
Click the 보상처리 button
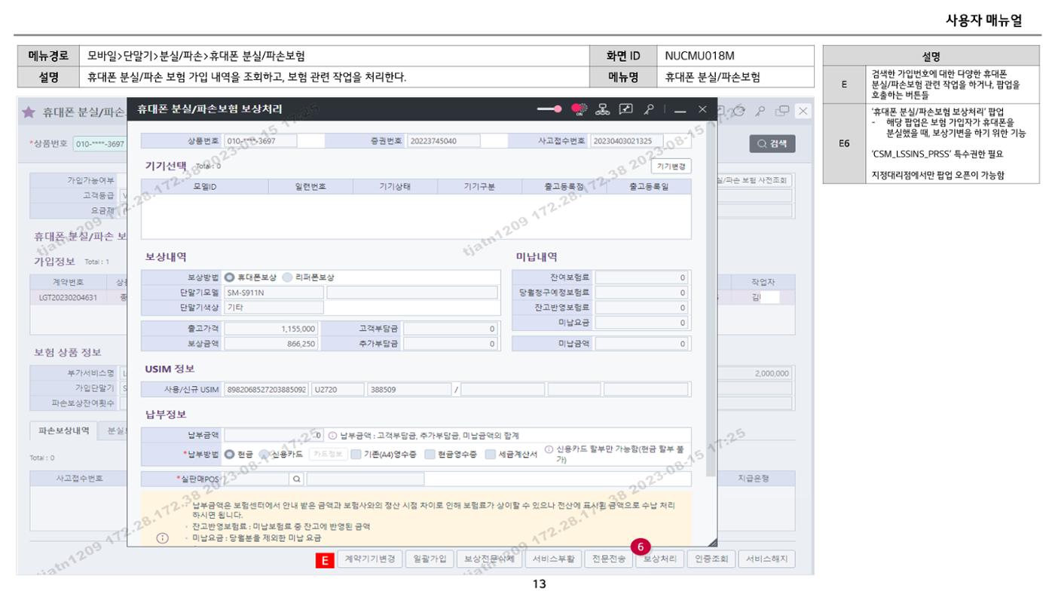[x=659, y=559]
